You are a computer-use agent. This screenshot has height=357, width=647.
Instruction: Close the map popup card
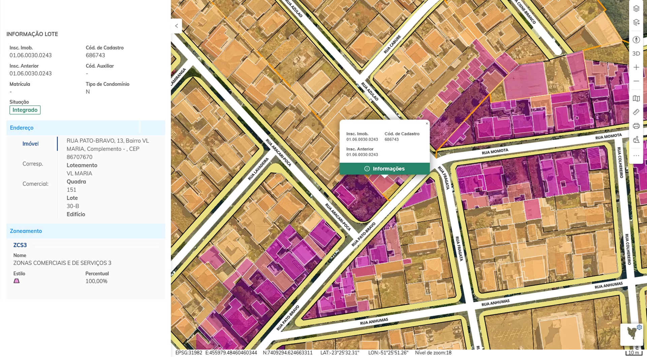(427, 124)
